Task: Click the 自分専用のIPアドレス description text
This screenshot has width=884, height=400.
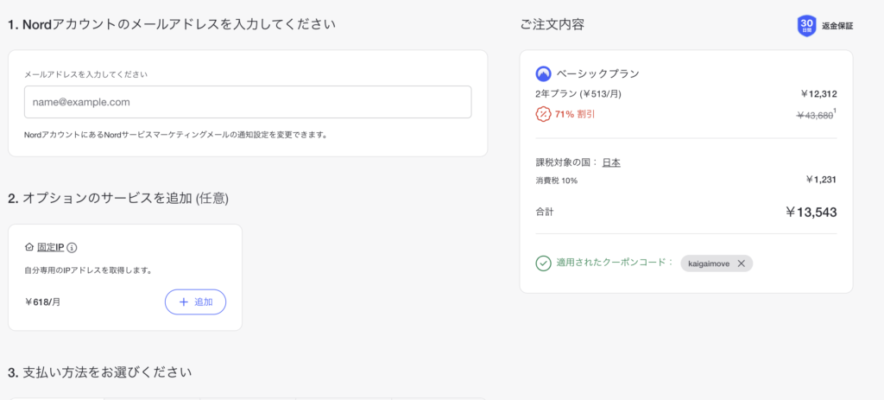Action: 89,270
